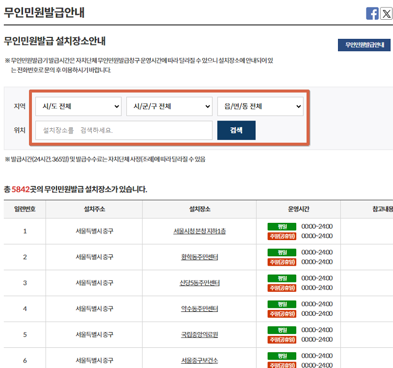
Task: Click 서울특별시 중구 address in row 5
Action: tap(94, 335)
